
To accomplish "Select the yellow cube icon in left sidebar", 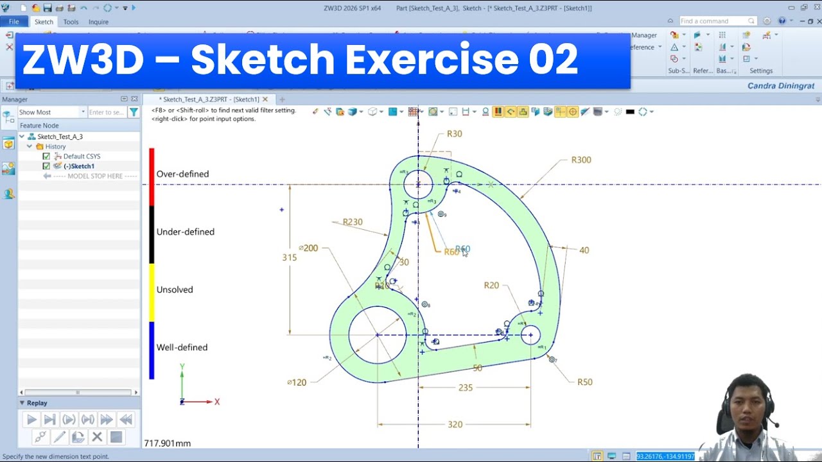I will tap(8, 144).
